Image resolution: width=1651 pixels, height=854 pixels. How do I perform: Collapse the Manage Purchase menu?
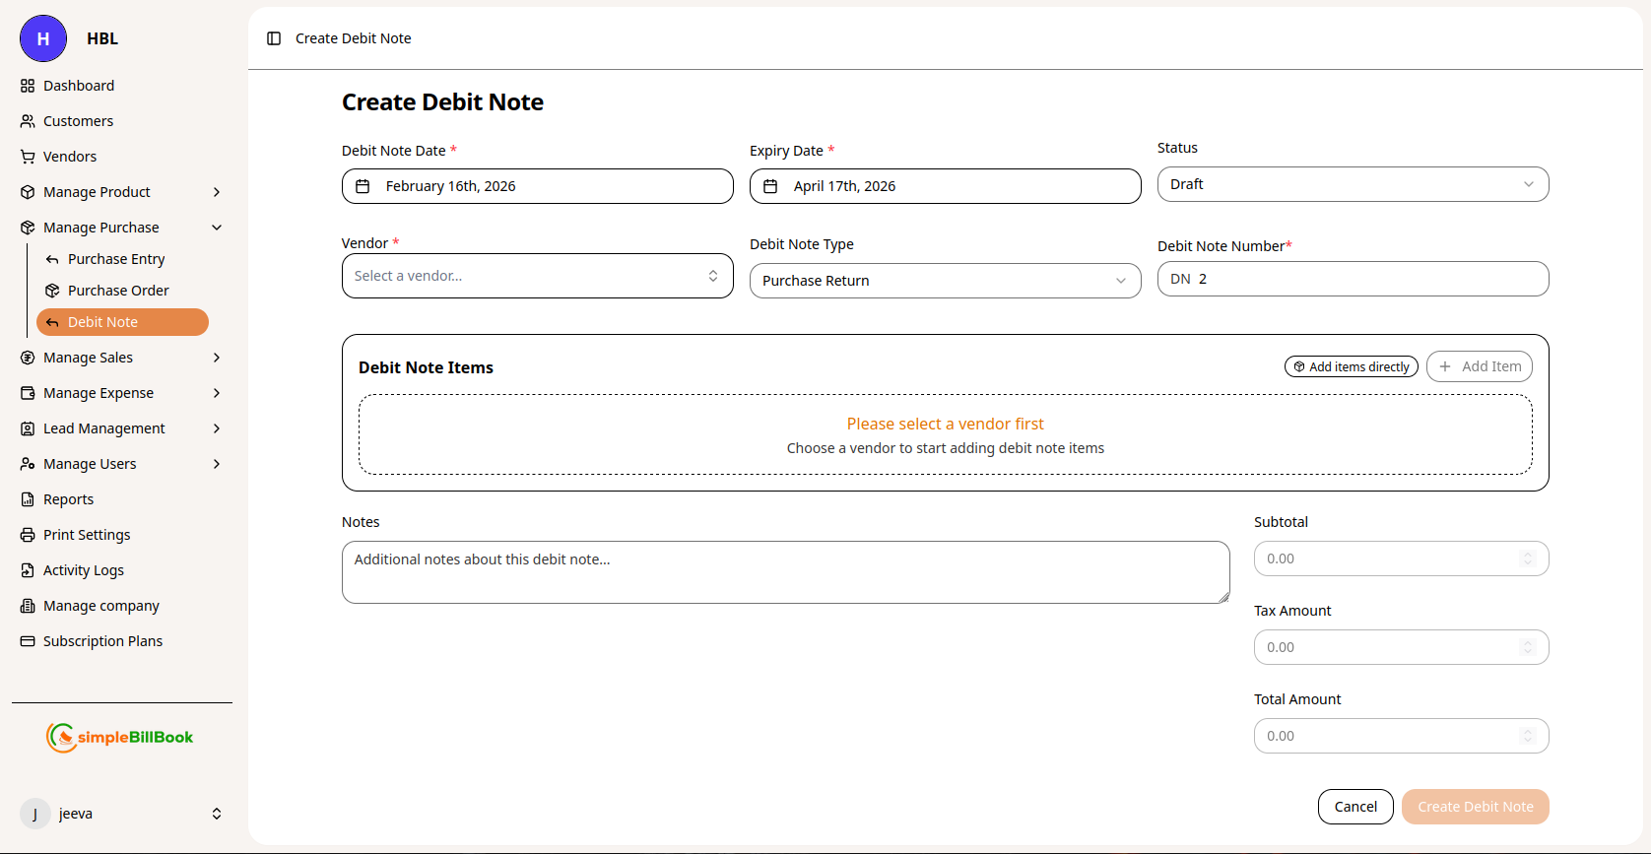[217, 228]
